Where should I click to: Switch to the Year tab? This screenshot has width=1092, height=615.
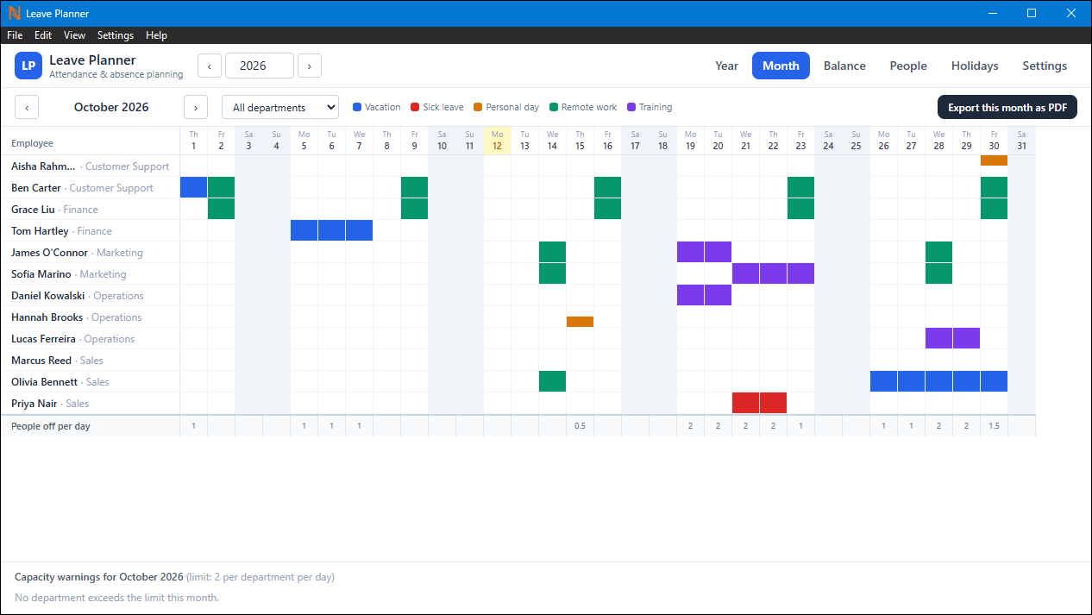(726, 66)
